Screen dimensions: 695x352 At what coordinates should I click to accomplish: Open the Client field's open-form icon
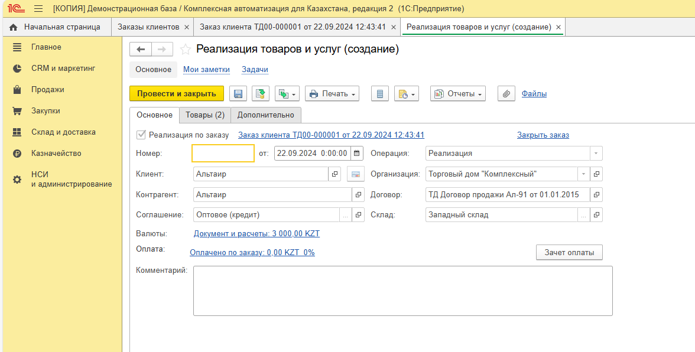(x=334, y=174)
